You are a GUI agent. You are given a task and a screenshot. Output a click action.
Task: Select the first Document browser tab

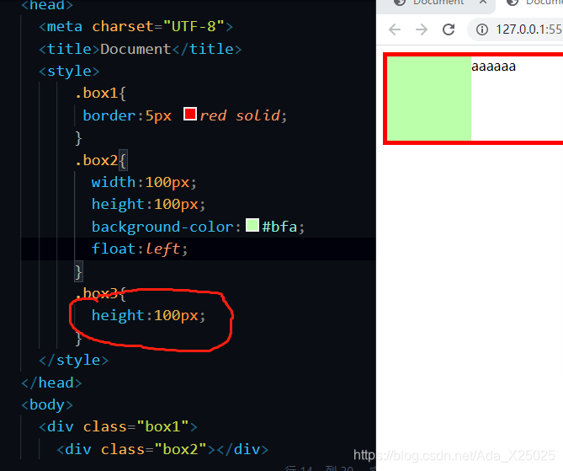[436, 3]
